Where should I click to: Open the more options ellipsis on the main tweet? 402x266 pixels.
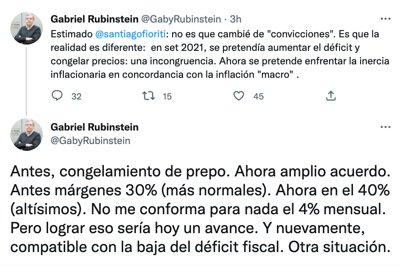(x=385, y=127)
